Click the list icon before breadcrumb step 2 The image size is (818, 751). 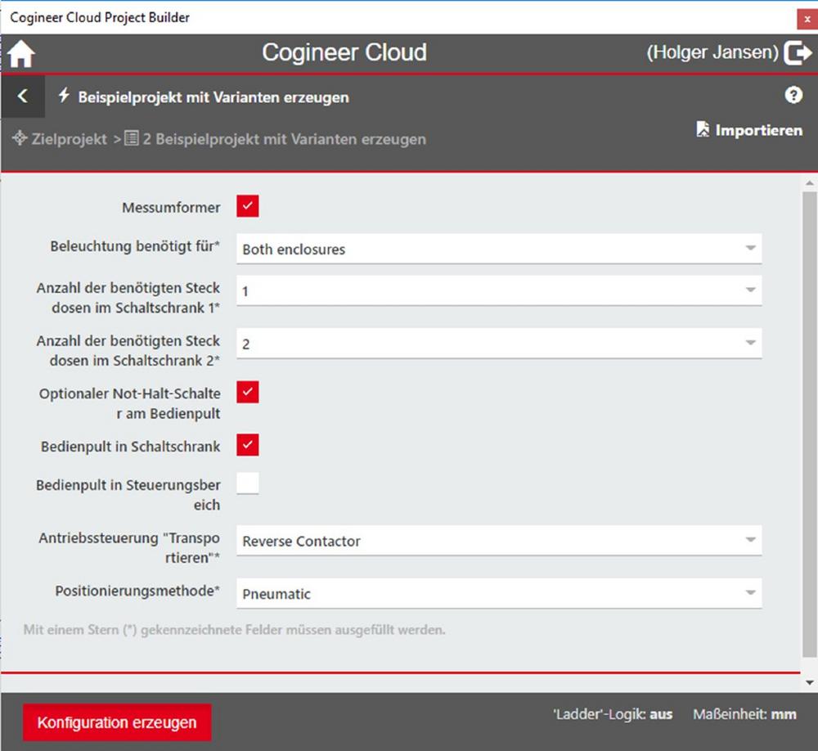pos(131,138)
